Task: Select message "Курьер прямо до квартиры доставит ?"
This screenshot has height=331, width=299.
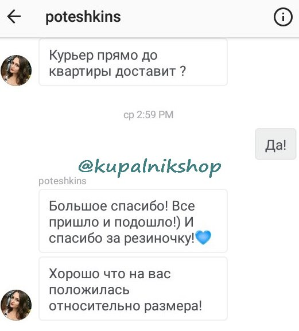Action: [x=133, y=63]
